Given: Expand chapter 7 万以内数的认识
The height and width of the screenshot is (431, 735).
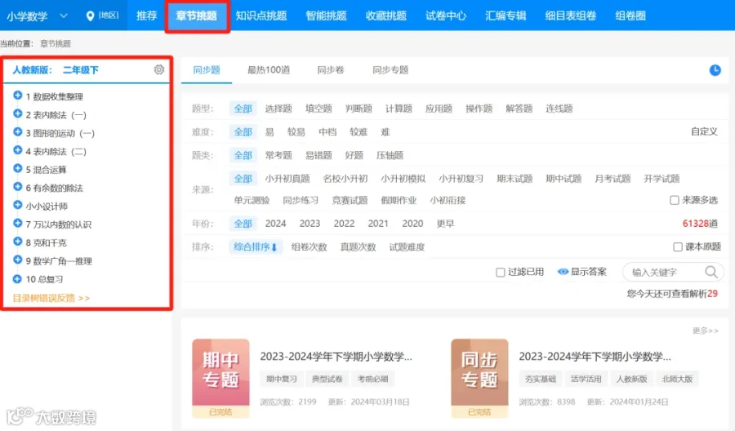Looking at the screenshot, I should [18, 224].
